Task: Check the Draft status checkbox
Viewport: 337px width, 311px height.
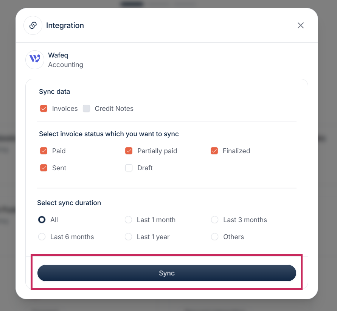Action: [x=129, y=168]
